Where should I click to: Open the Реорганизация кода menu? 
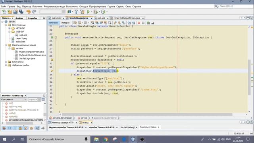[x=54, y=6]
